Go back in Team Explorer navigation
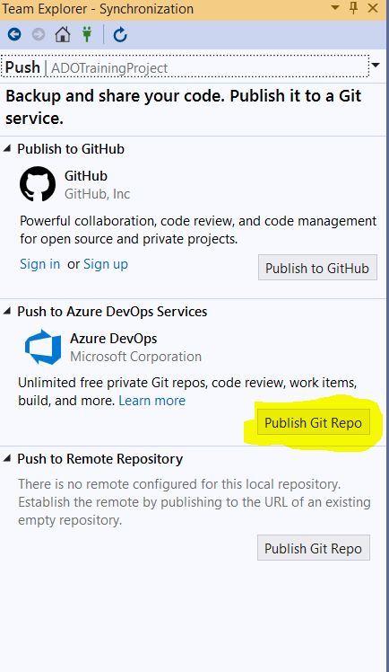 (x=14, y=34)
